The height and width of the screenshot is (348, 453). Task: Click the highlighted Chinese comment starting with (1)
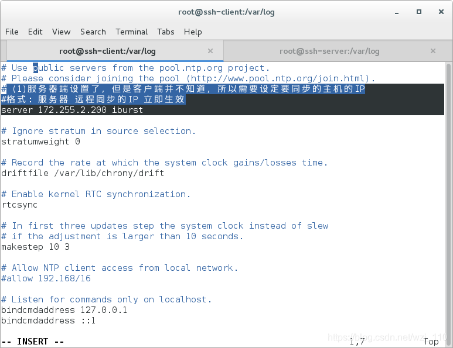pos(183,89)
